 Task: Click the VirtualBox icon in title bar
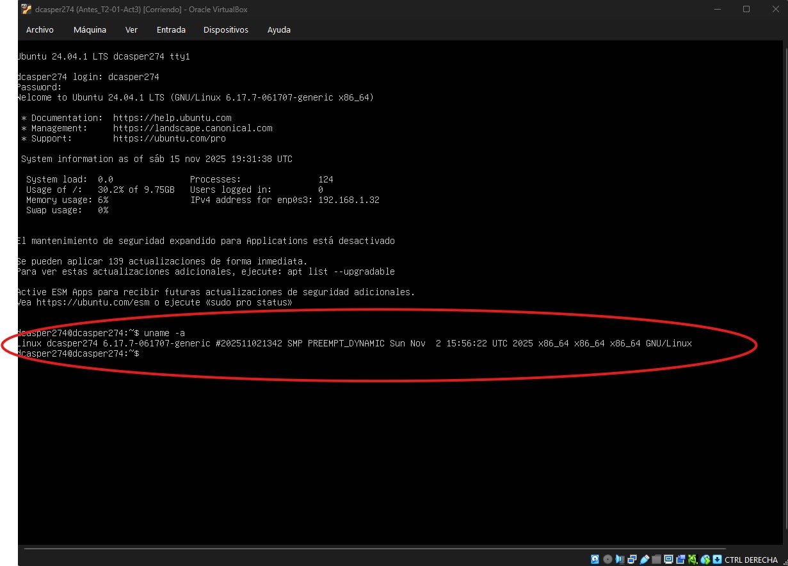[26, 10]
